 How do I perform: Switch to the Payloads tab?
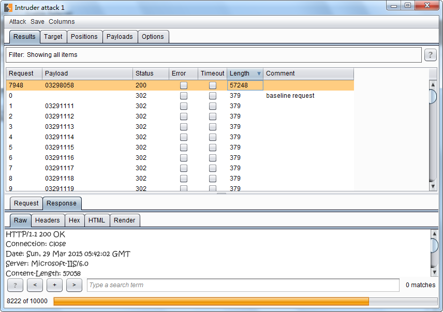coord(120,37)
